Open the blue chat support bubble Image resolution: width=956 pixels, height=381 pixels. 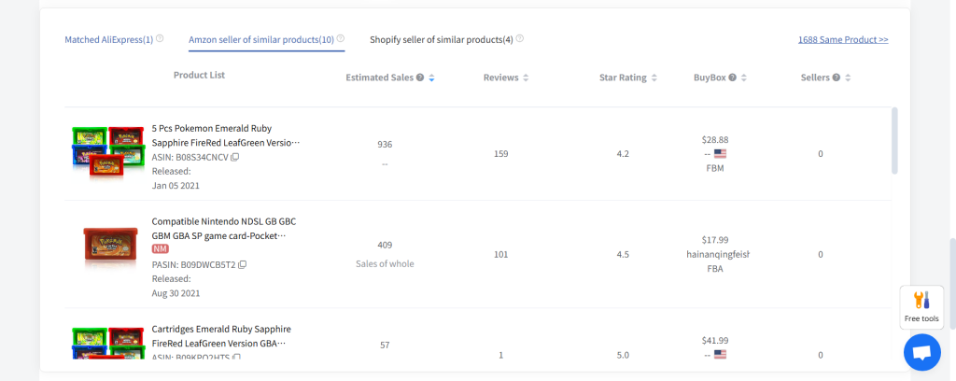[x=921, y=352]
